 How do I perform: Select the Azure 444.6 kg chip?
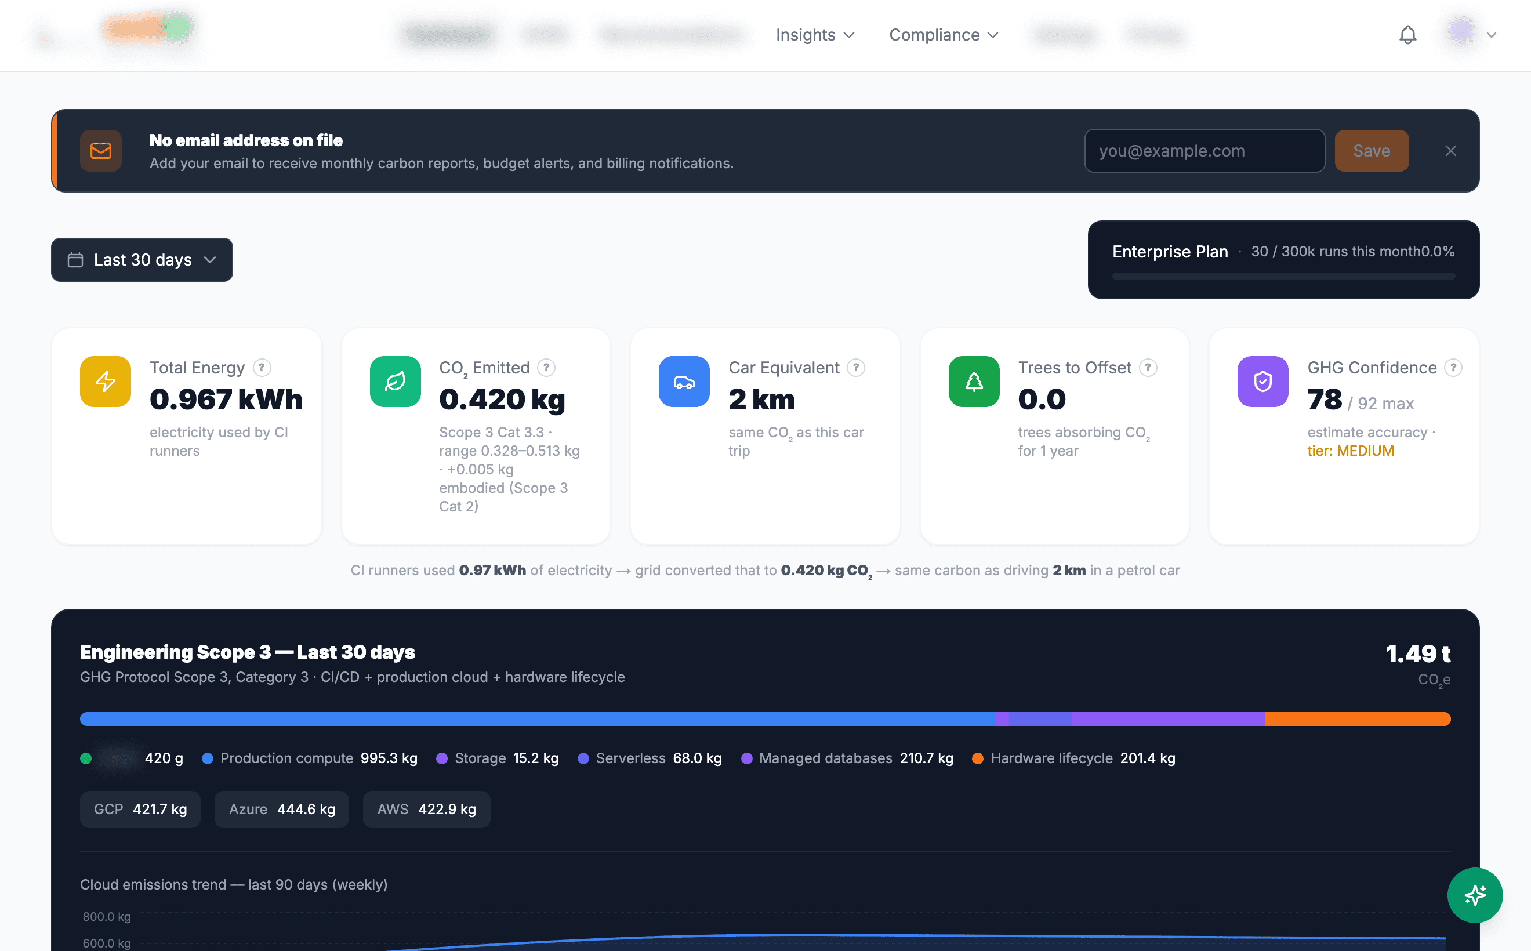point(281,809)
